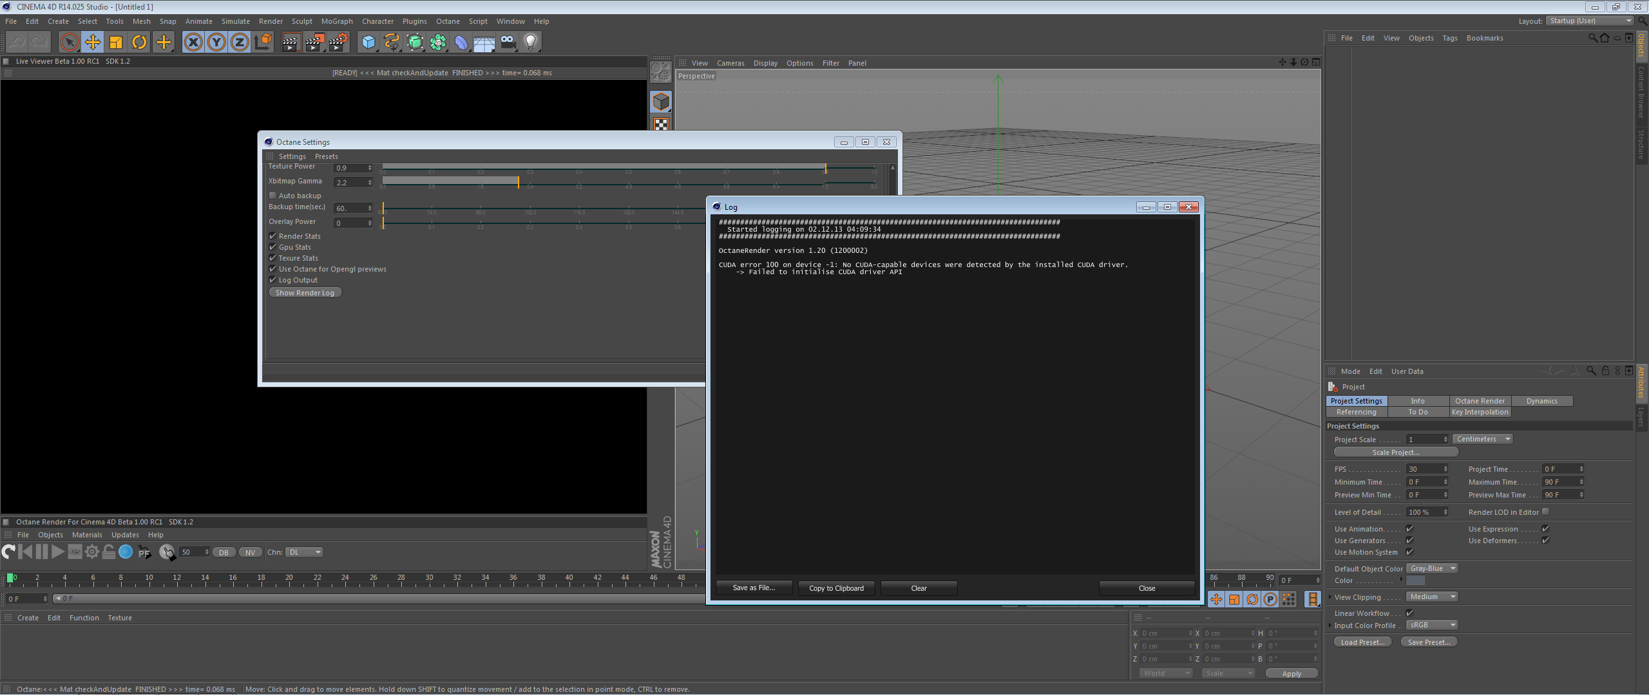
Task: Select the Move tool in toolbar
Action: (93, 42)
